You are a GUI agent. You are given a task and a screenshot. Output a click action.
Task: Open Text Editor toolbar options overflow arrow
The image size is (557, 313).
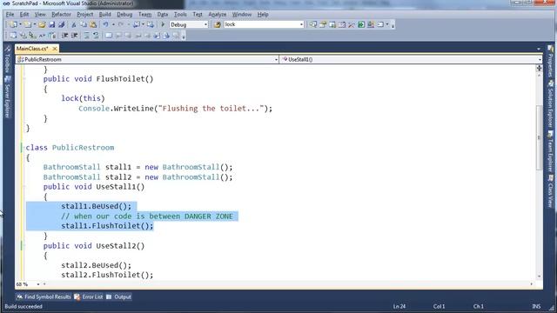(x=184, y=36)
